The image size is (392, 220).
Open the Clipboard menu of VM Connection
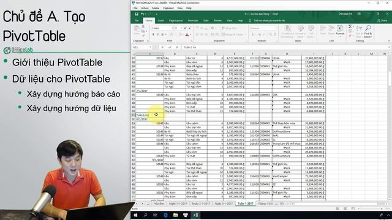[168, 8]
